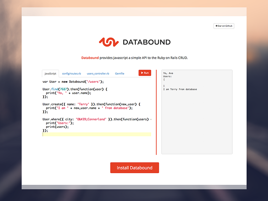Click the "User.create({ name: 'Terry' })" line
This screenshot has height=201, width=268.
92,104
